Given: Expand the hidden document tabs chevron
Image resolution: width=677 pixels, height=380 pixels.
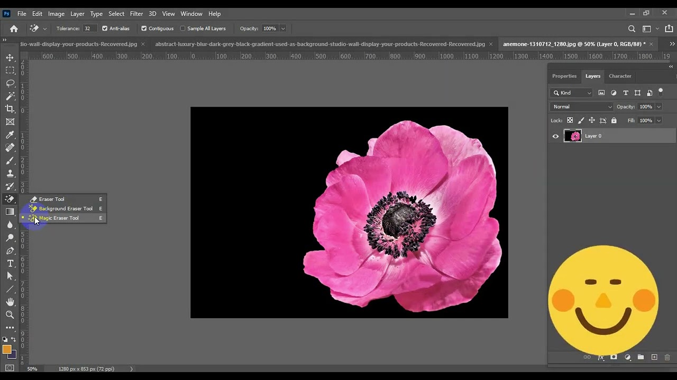Looking at the screenshot, I should [x=672, y=44].
